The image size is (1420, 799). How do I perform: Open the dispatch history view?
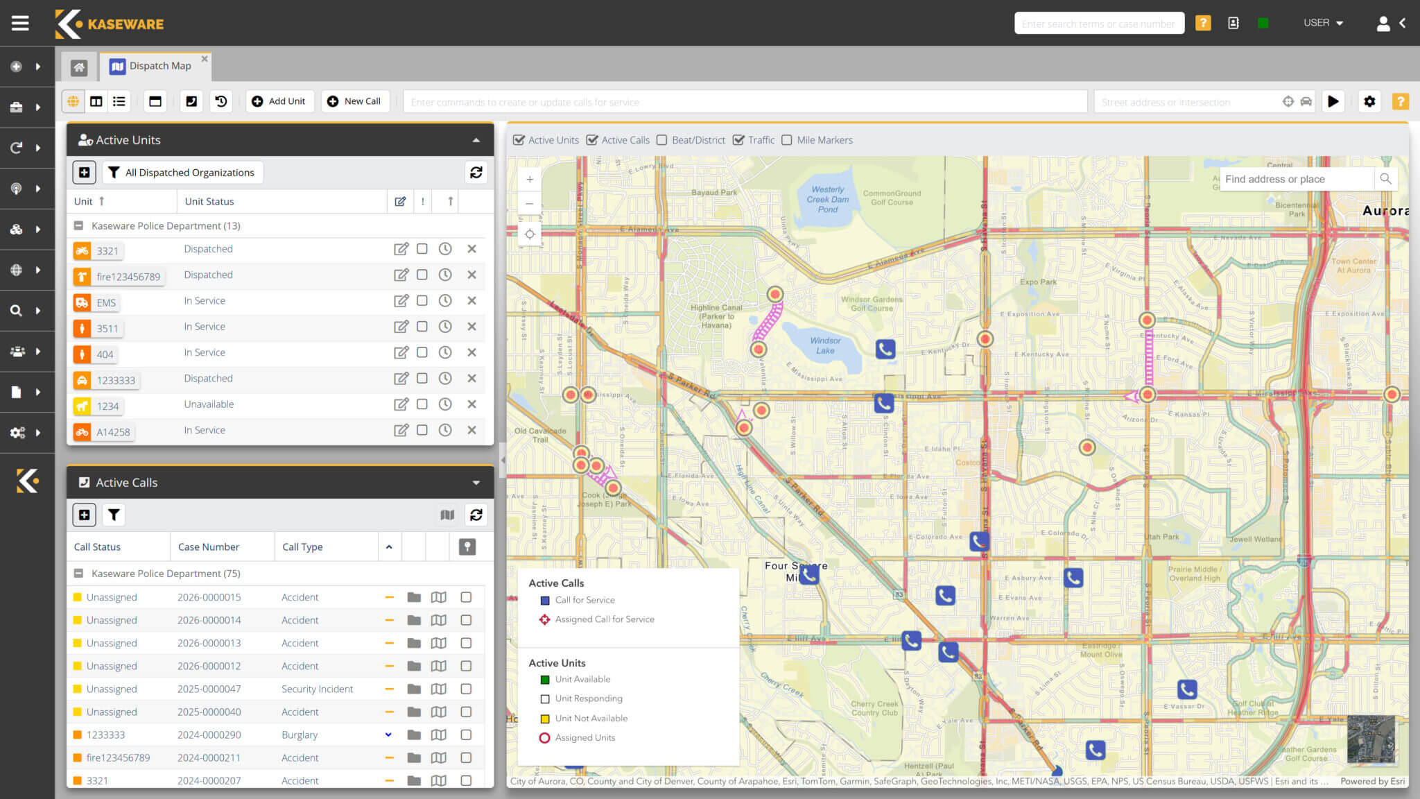pyautogui.click(x=220, y=101)
